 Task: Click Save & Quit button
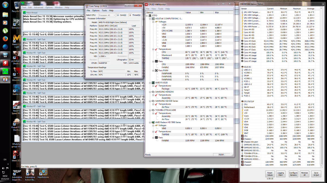tap(316, 174)
